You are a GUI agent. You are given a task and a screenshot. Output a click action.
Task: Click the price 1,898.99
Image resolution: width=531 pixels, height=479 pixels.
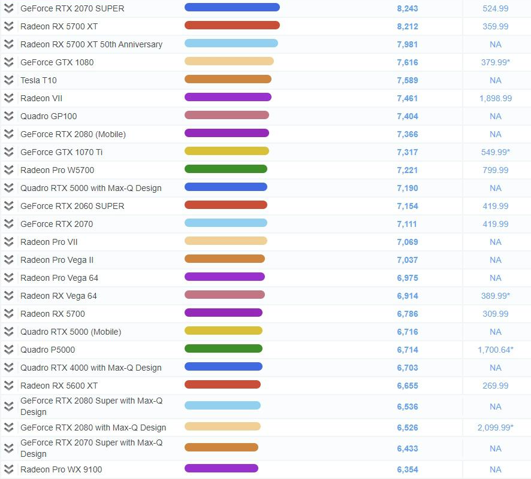tap(496, 98)
